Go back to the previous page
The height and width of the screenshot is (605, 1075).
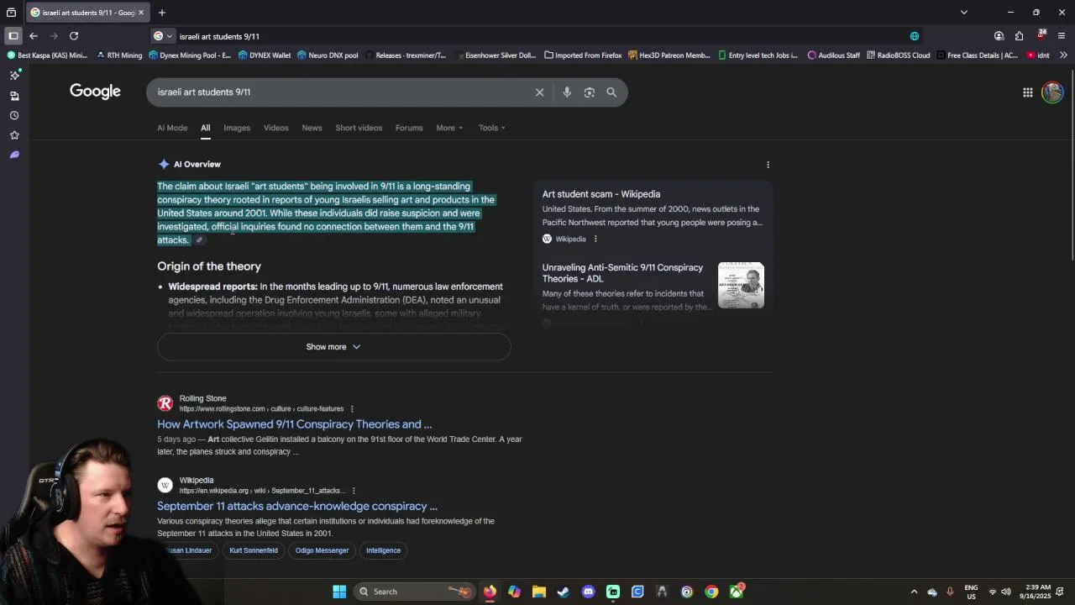[34, 36]
